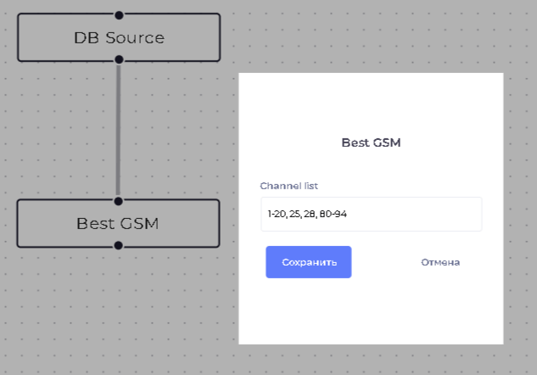Click the Channel list field label
Screen dimensions: 537x375
[288, 186]
